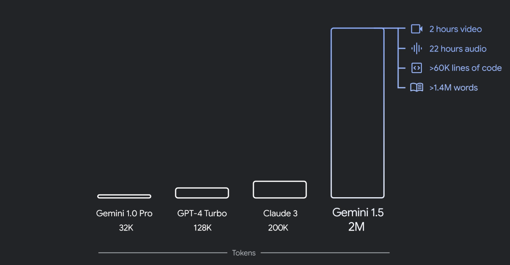Select the GPT-4 Turbo bar
The image size is (510, 265).
[202, 193]
